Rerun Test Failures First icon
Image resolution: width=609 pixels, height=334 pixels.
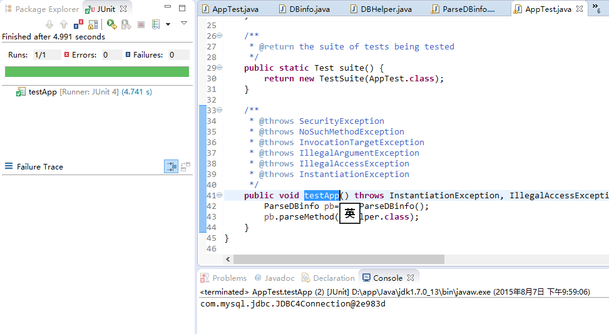126,25
